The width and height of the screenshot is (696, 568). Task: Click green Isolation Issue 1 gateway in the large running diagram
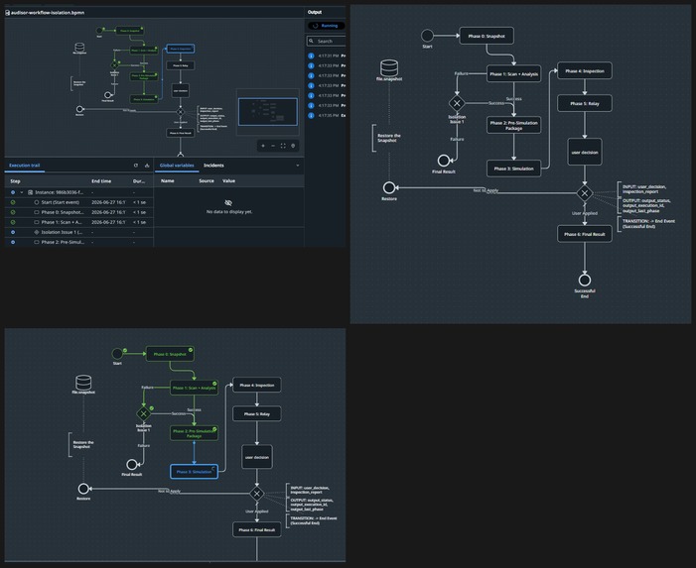pos(143,413)
